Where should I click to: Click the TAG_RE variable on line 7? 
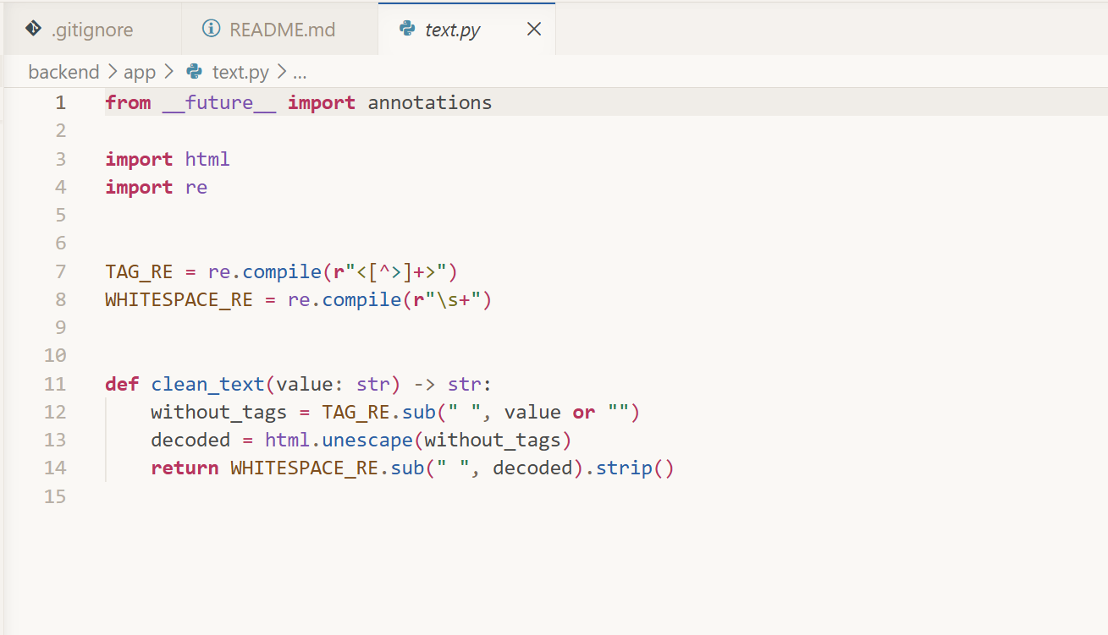coord(139,271)
